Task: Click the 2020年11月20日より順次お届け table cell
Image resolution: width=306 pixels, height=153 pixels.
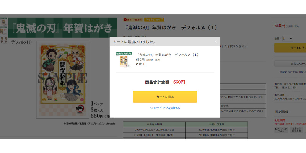Action: tap(216, 130)
